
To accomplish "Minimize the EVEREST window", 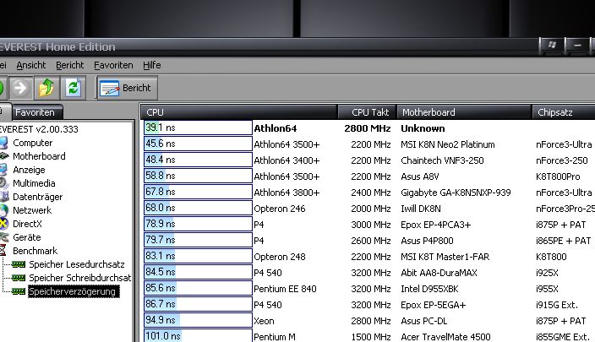I will pos(577,46).
